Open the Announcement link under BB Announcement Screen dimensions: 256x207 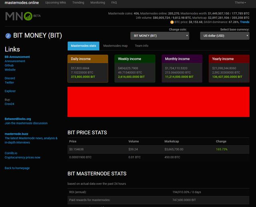coord(15,61)
